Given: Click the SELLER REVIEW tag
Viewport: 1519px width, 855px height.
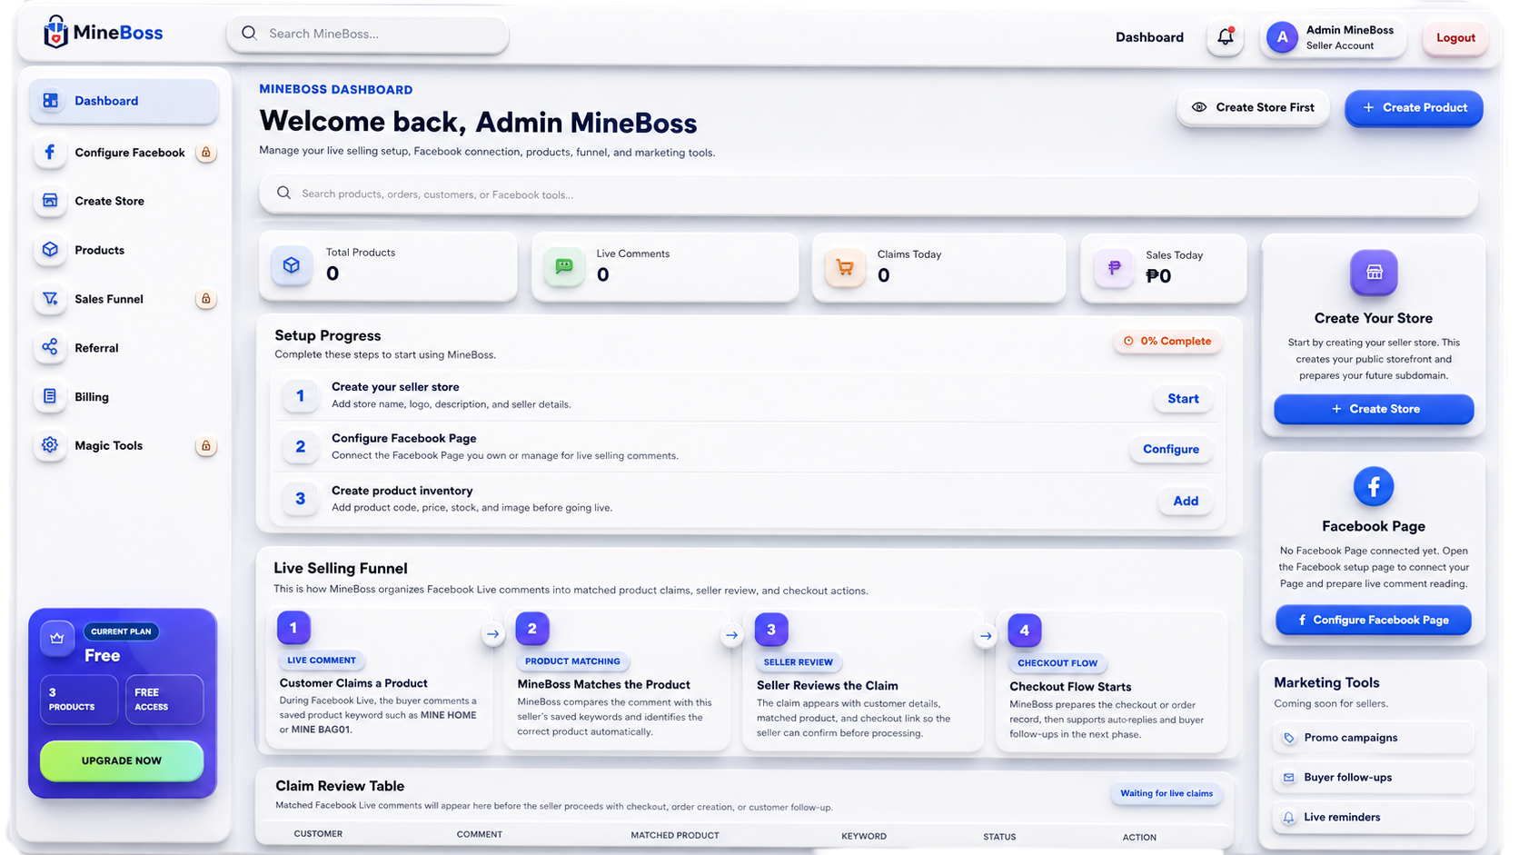Looking at the screenshot, I should click(x=798, y=662).
